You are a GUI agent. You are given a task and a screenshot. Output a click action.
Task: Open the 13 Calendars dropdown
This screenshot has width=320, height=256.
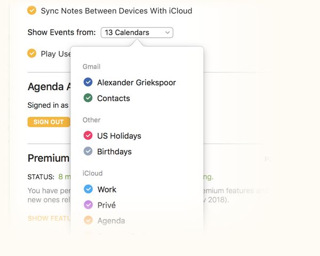tap(137, 33)
